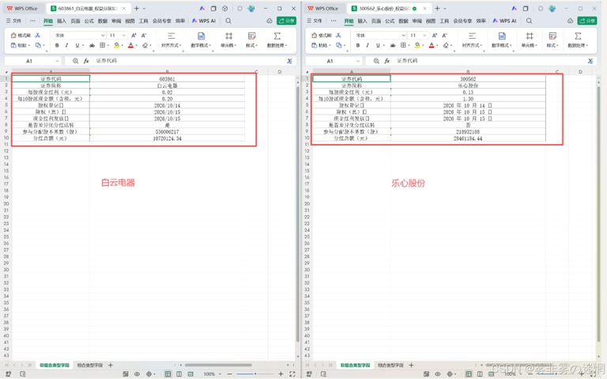Click the insert function fx icon in right window
The image size is (607, 379).
[387, 61]
